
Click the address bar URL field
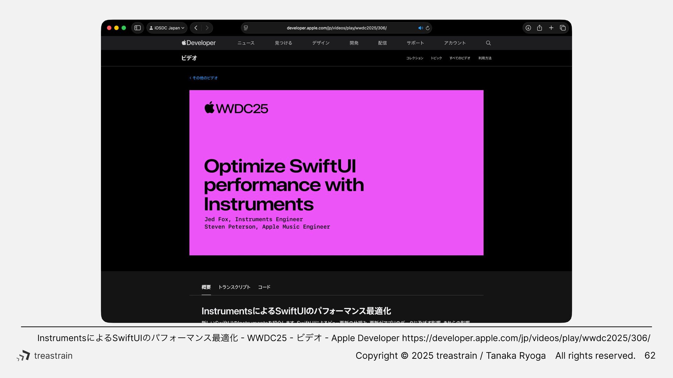coord(336,28)
